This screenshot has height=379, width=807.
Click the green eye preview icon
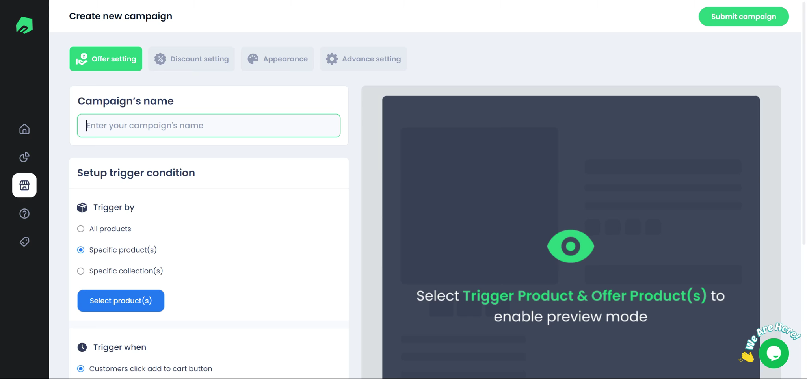[x=570, y=246]
